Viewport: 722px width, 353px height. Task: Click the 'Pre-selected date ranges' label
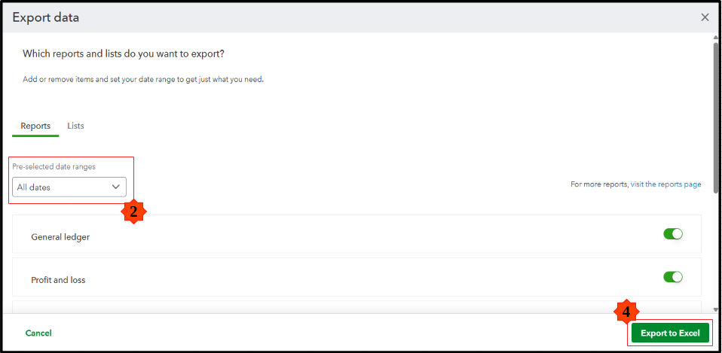pos(54,166)
